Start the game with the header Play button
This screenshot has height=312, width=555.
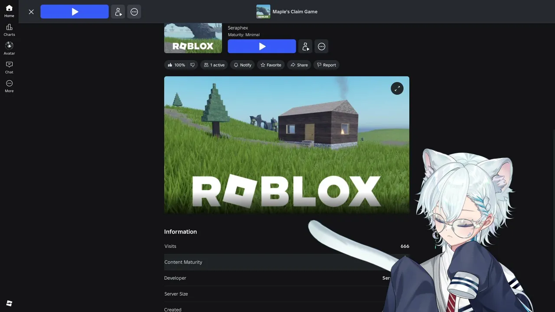(x=75, y=12)
